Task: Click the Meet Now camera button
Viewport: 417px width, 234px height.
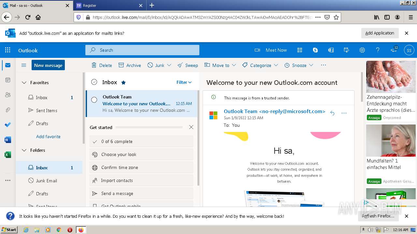Action: point(271,50)
